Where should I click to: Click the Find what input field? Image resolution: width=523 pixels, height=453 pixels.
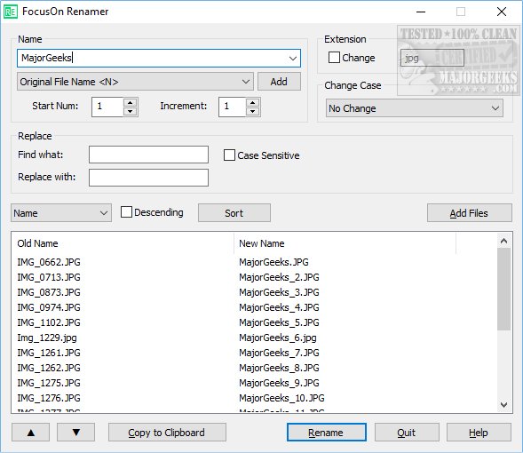tap(149, 155)
